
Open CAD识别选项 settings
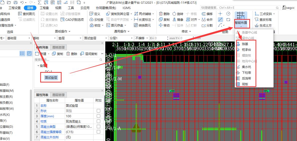72,19
